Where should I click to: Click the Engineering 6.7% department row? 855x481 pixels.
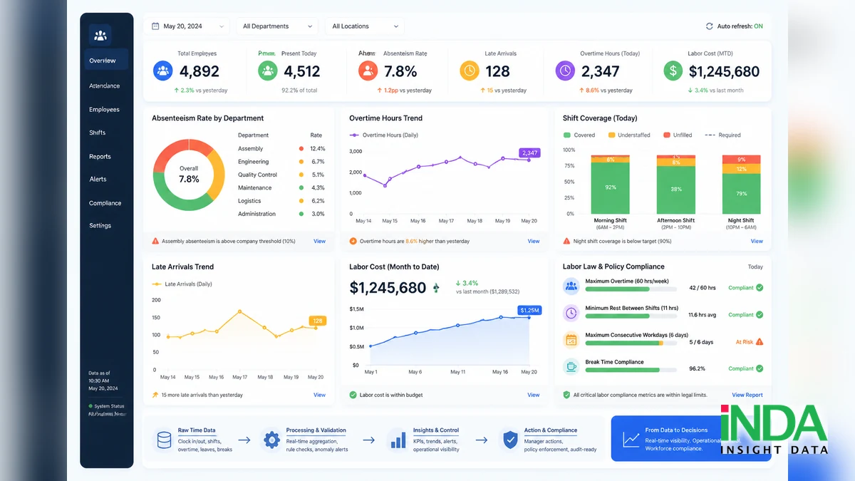281,162
